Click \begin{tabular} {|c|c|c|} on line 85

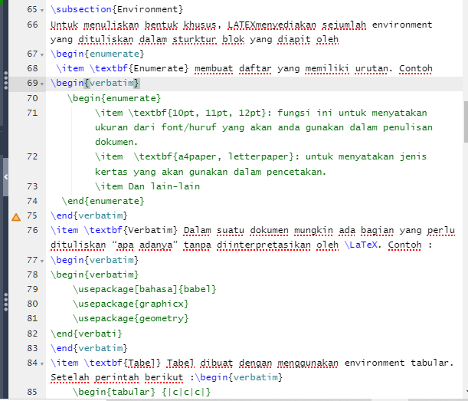142,392
